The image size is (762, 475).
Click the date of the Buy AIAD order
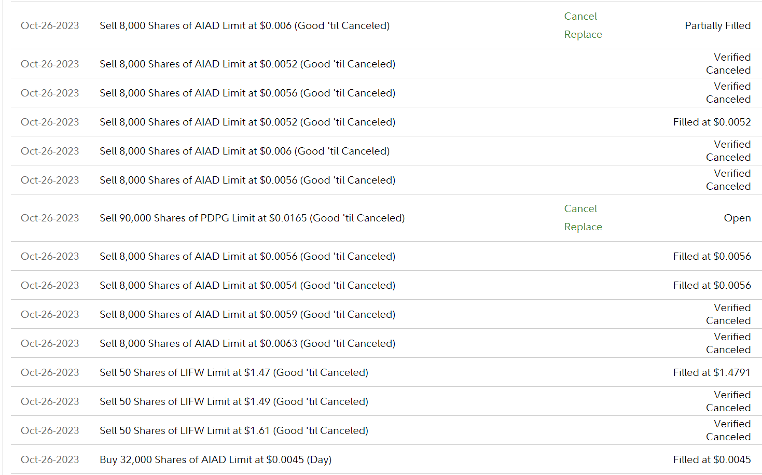pyautogui.click(x=50, y=460)
